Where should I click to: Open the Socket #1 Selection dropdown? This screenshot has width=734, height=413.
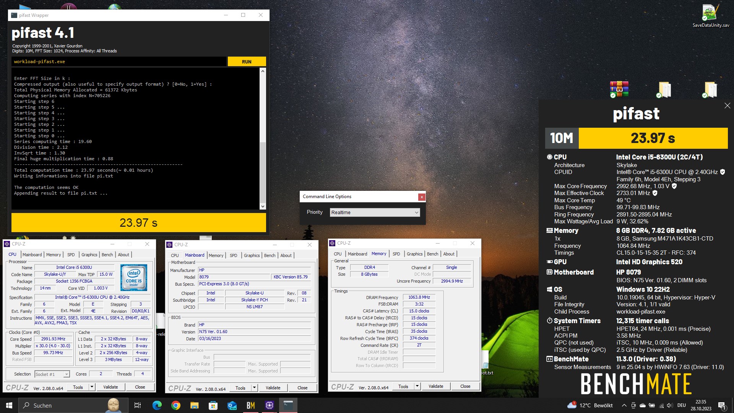tap(52, 374)
